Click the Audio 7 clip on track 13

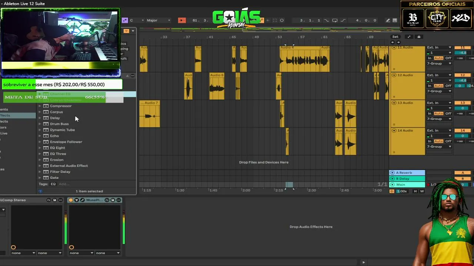150,114
